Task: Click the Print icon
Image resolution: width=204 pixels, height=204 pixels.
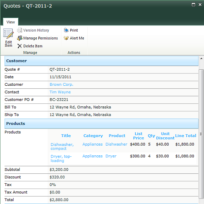Action: pyautogui.click(x=66, y=30)
